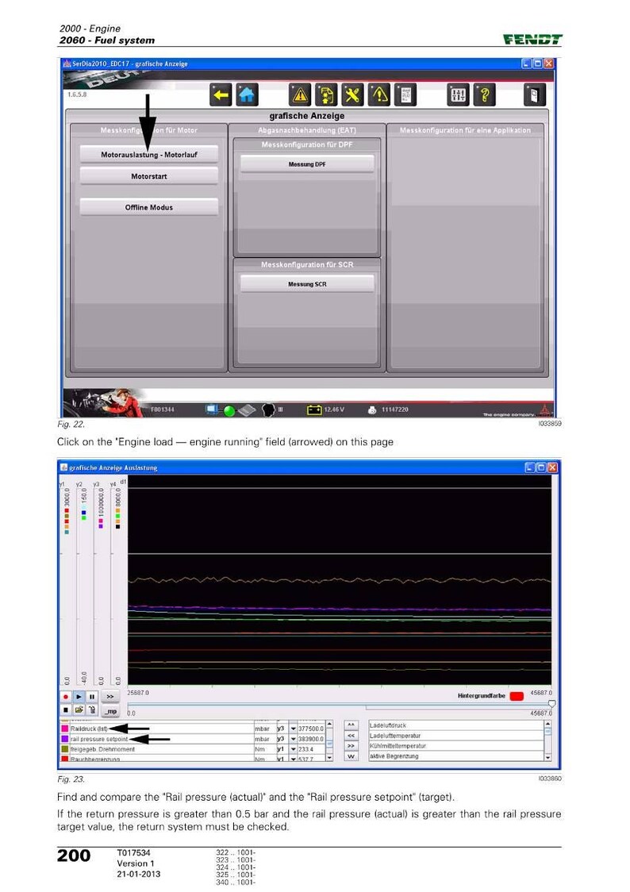Click the time range slider handle

coord(551,704)
